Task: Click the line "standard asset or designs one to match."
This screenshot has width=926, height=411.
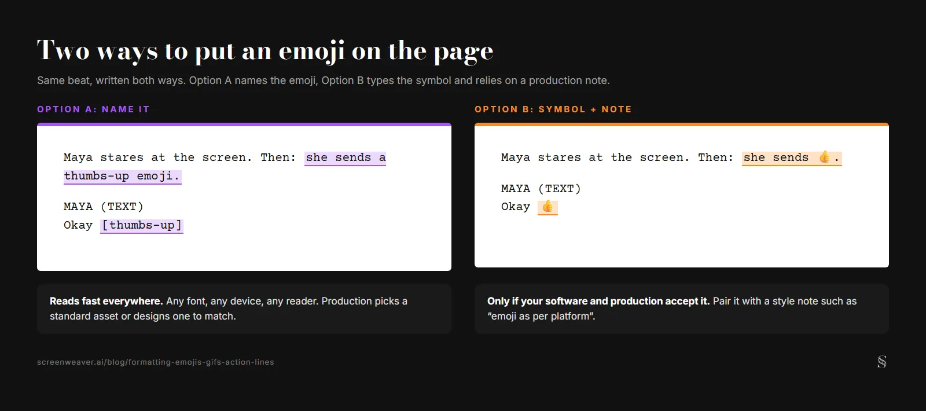Action: click(x=143, y=316)
